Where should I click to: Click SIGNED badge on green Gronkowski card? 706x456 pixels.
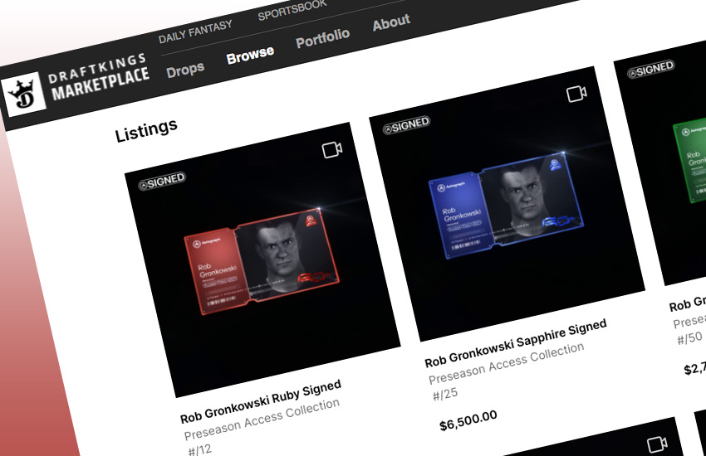click(x=650, y=69)
